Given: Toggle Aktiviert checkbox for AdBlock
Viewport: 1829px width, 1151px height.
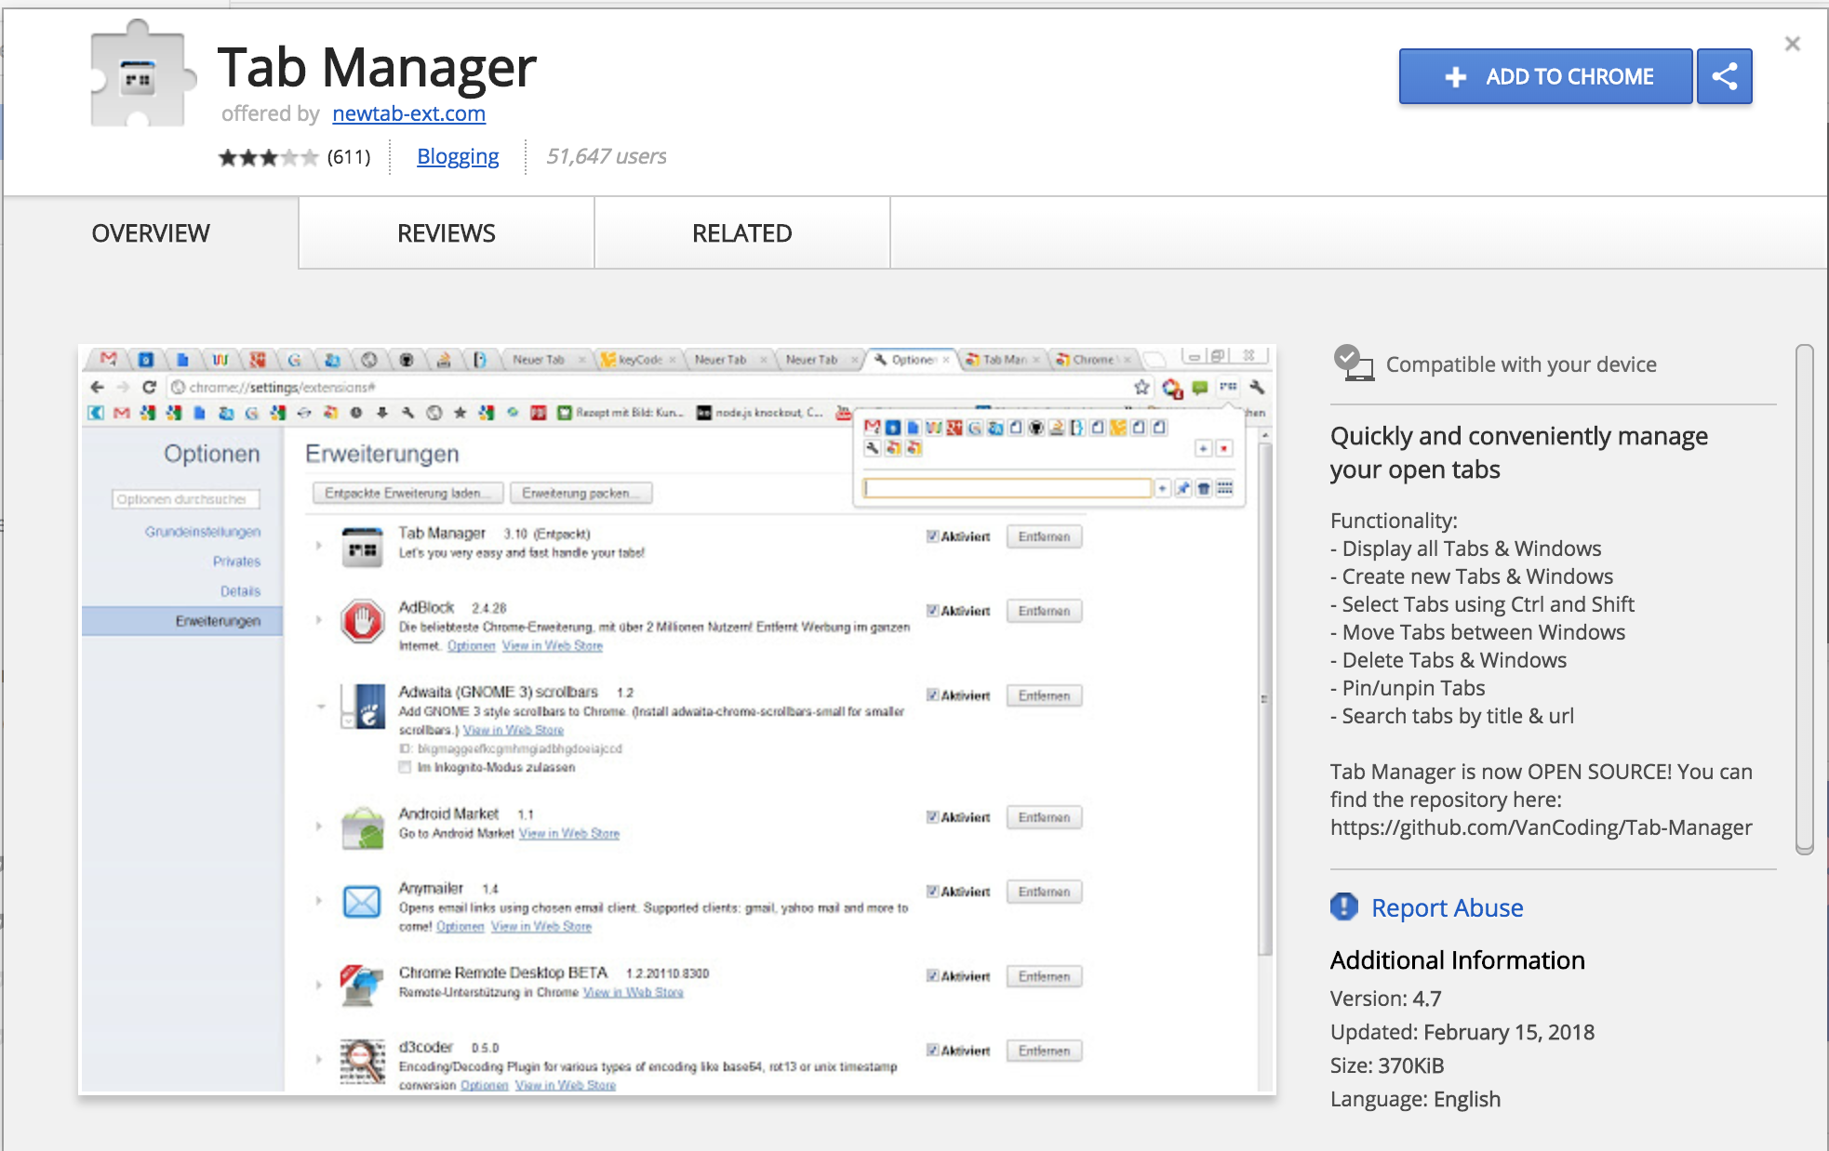Looking at the screenshot, I should point(932,611).
